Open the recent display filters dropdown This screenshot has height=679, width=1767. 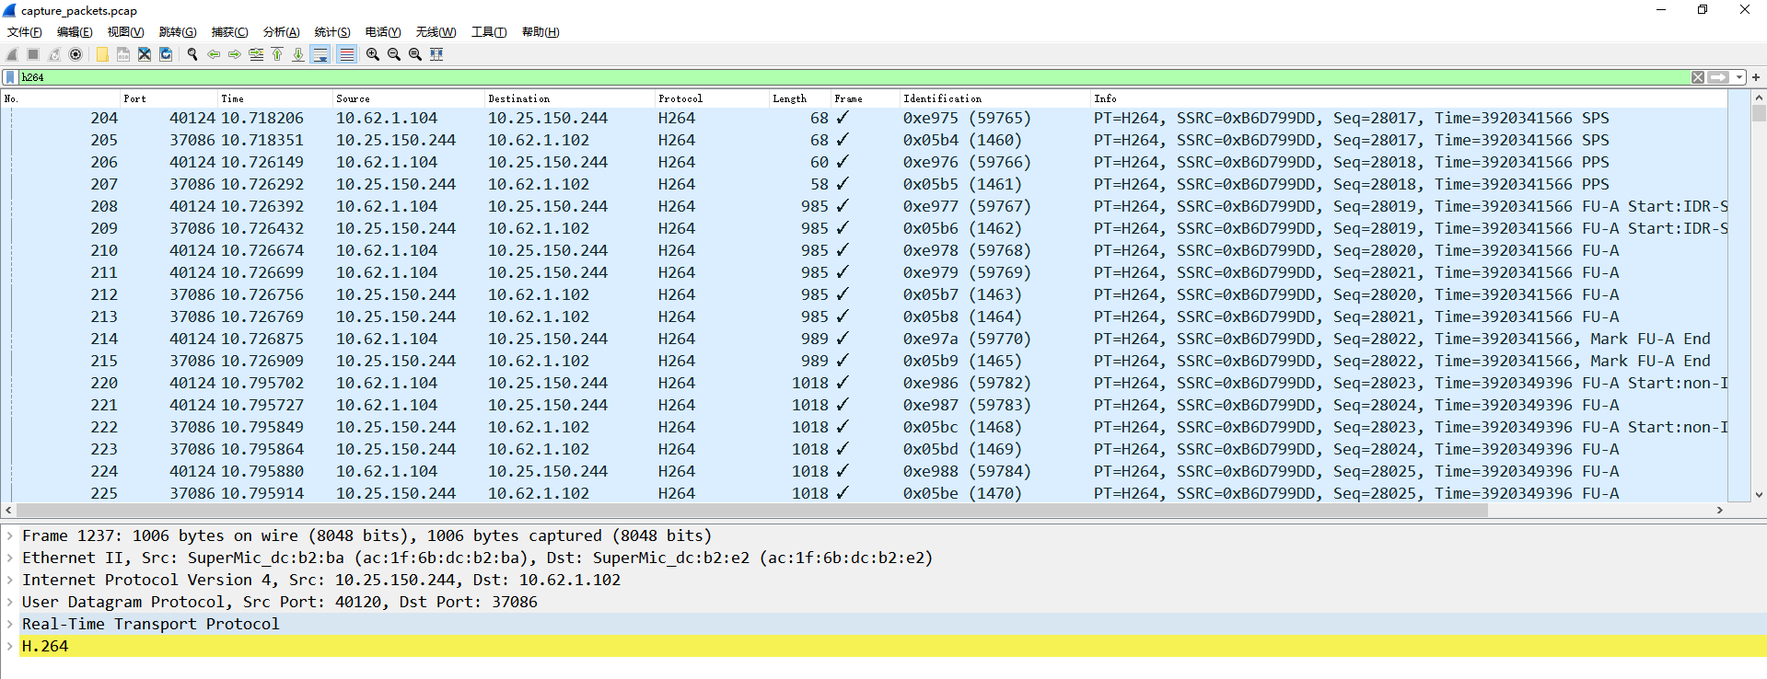pyautogui.click(x=1739, y=77)
